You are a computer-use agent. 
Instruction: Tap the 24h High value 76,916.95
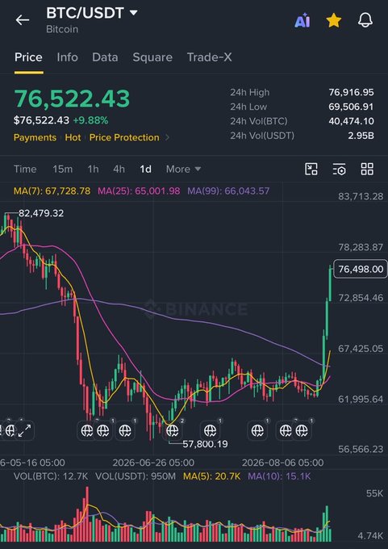tap(351, 92)
